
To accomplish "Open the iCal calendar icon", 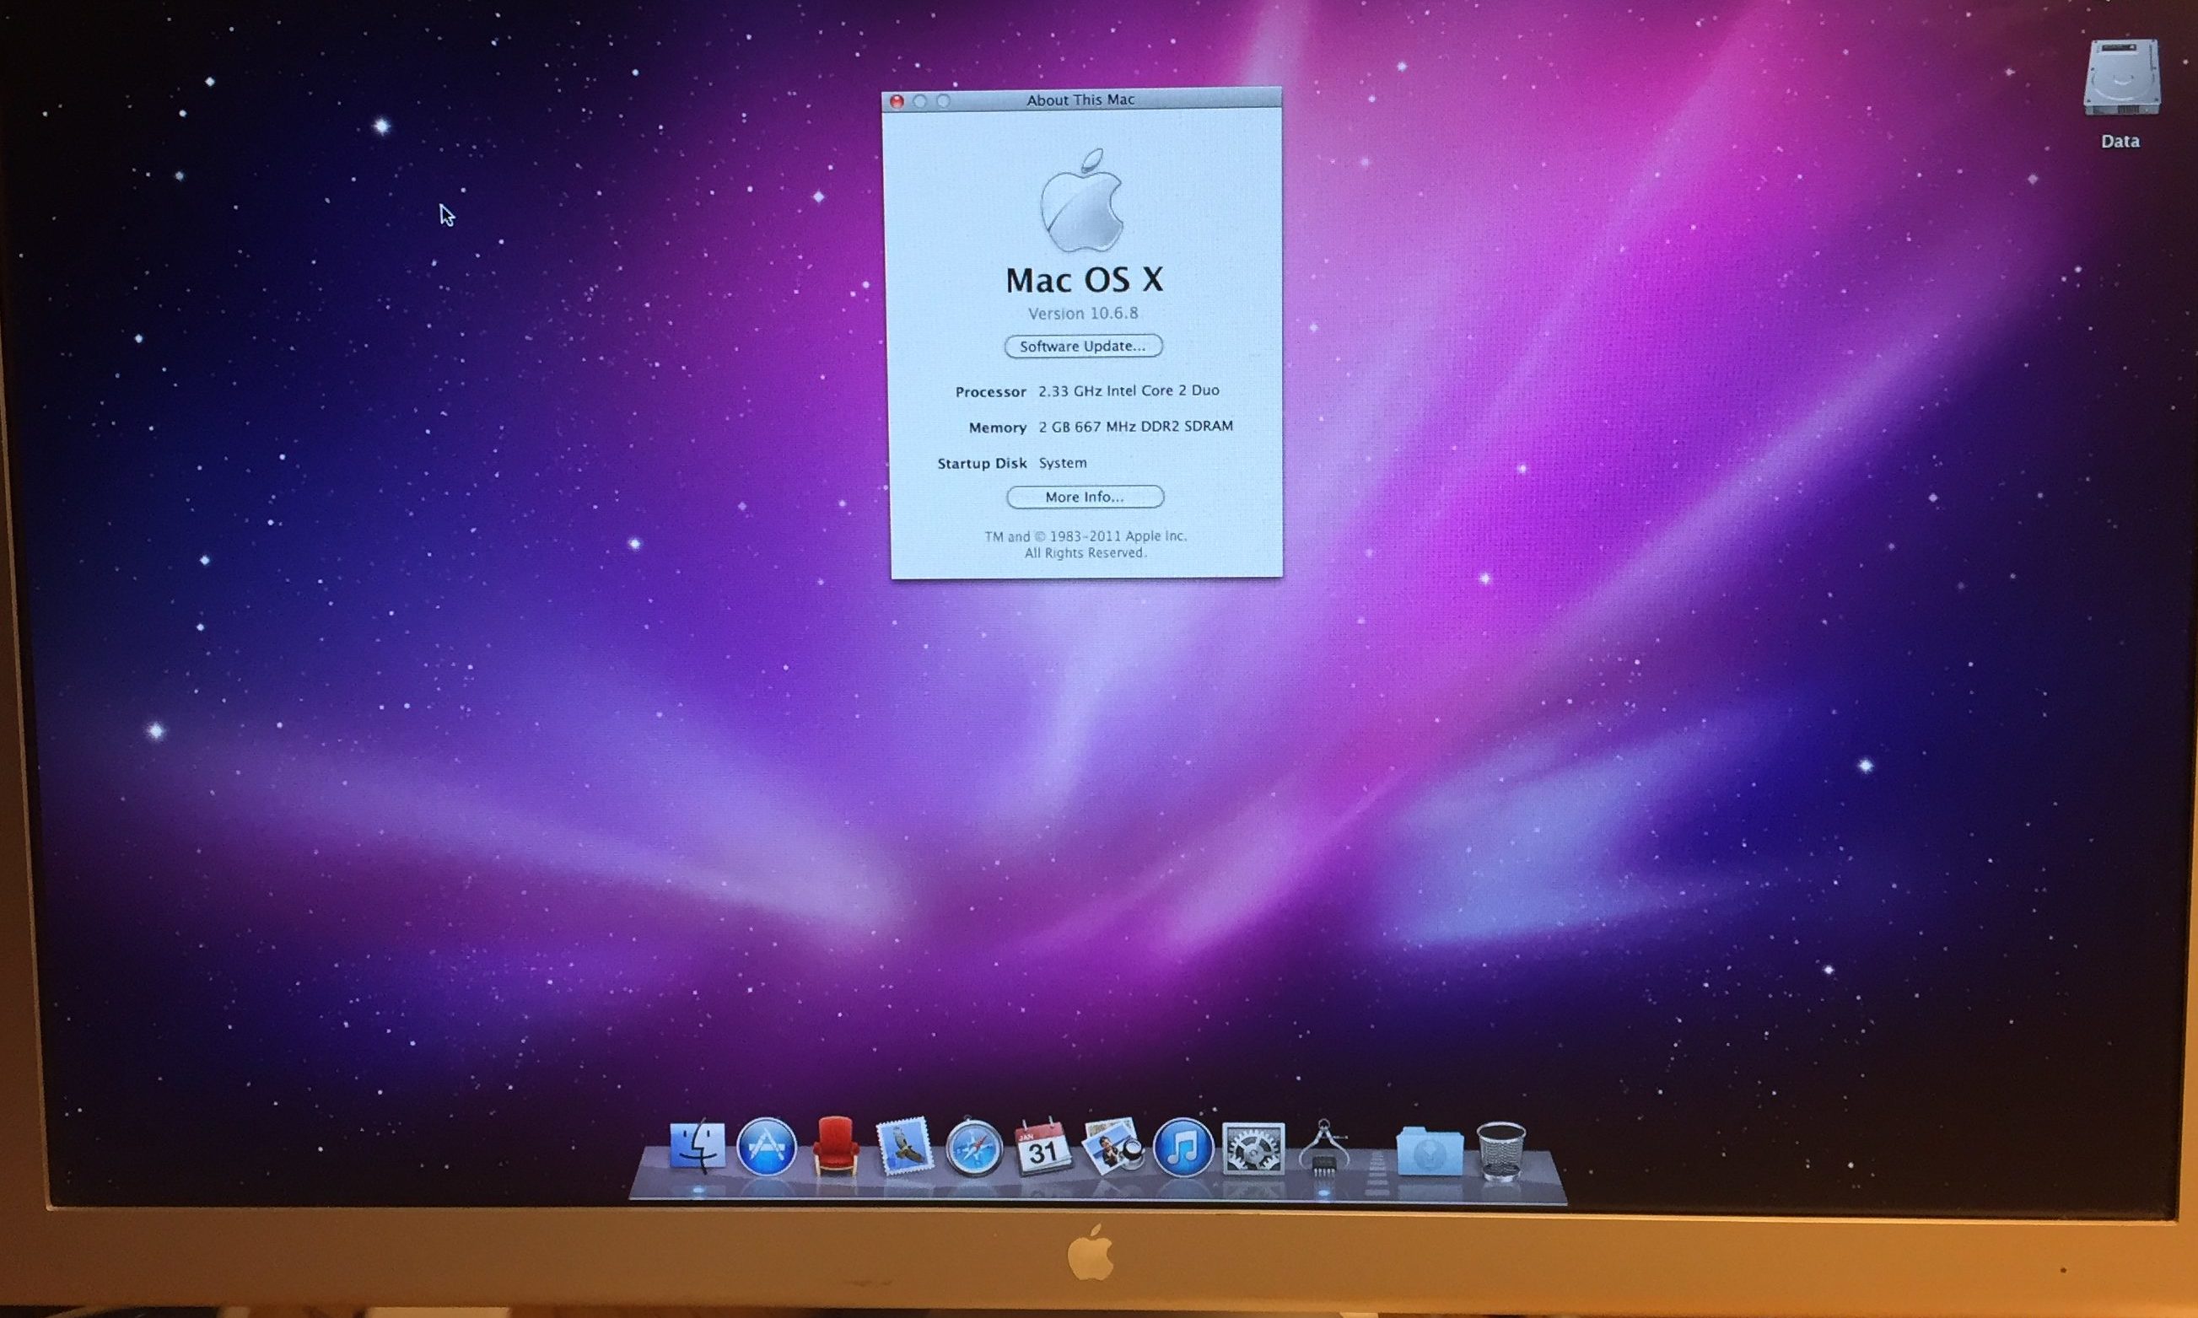I will coord(1042,1148).
